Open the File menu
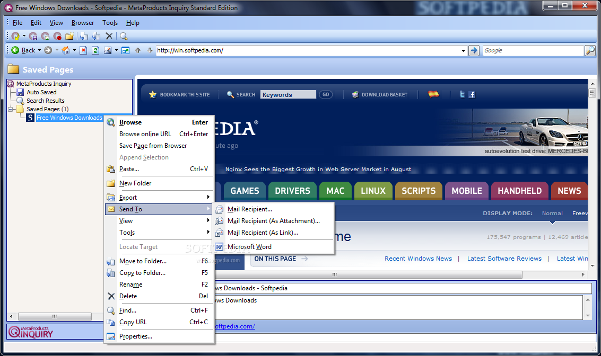The width and height of the screenshot is (601, 356). point(18,23)
